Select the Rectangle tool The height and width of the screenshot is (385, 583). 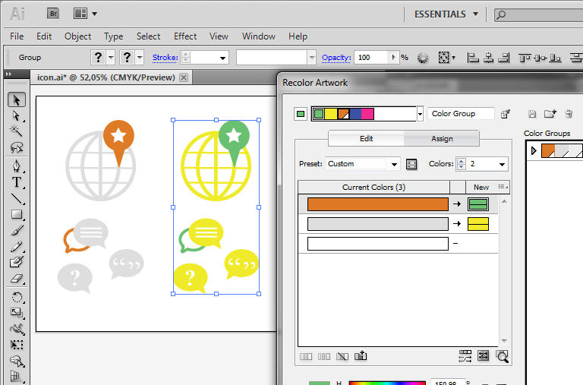[17, 214]
